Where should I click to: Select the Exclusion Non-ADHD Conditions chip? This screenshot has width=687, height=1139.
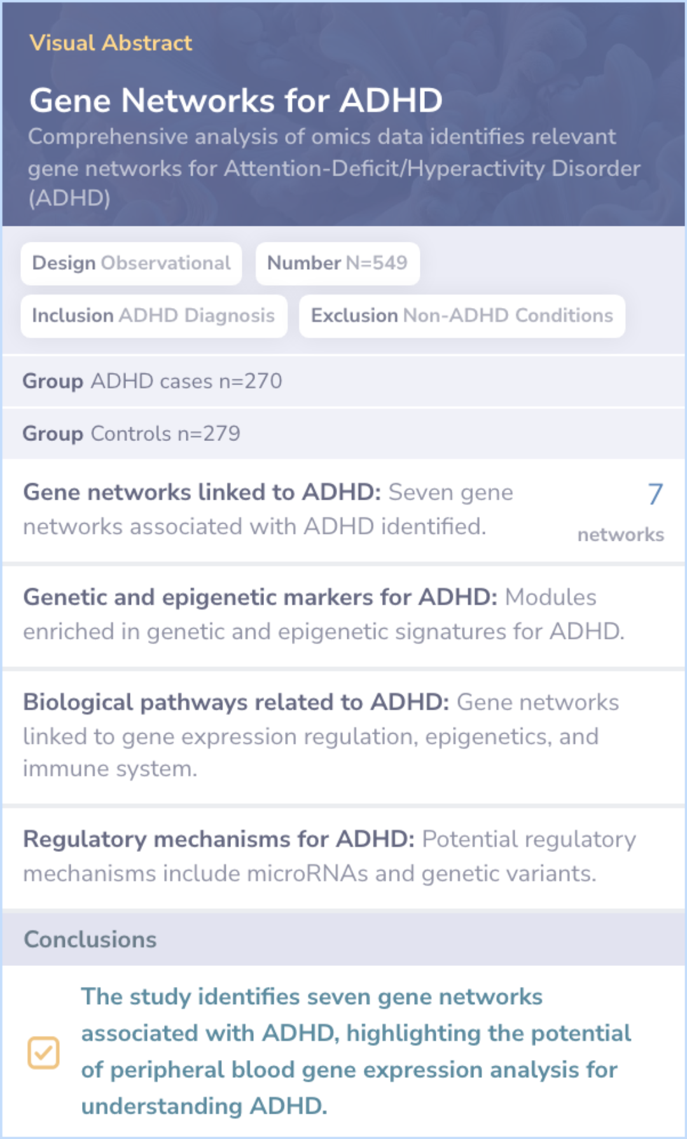pos(462,316)
